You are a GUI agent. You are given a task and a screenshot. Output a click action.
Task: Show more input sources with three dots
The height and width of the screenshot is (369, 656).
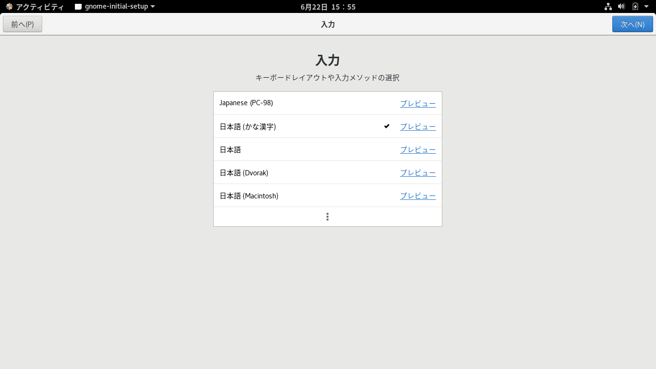coord(328,217)
